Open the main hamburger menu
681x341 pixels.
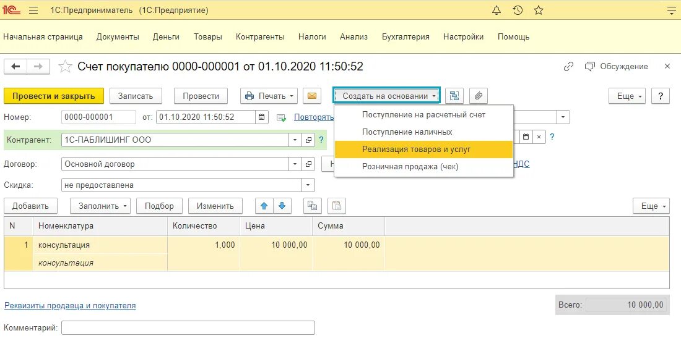[x=33, y=11]
